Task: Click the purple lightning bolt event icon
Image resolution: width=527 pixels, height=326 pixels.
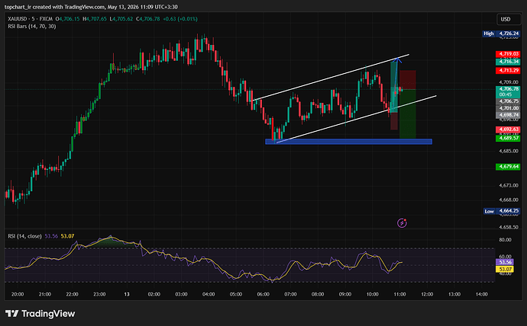Action: coord(402,223)
